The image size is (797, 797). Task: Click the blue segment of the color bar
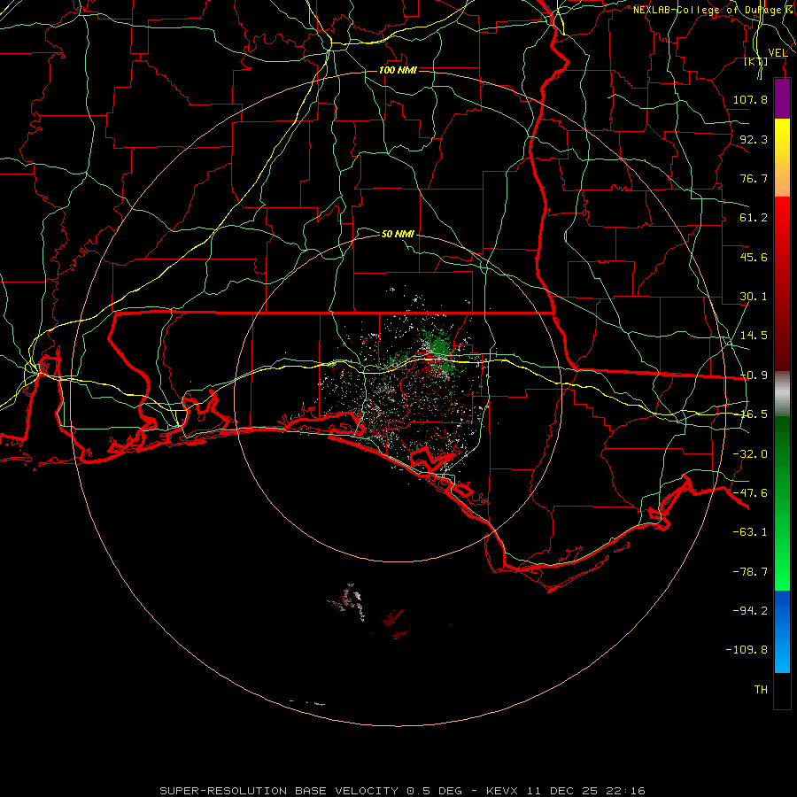[782, 631]
